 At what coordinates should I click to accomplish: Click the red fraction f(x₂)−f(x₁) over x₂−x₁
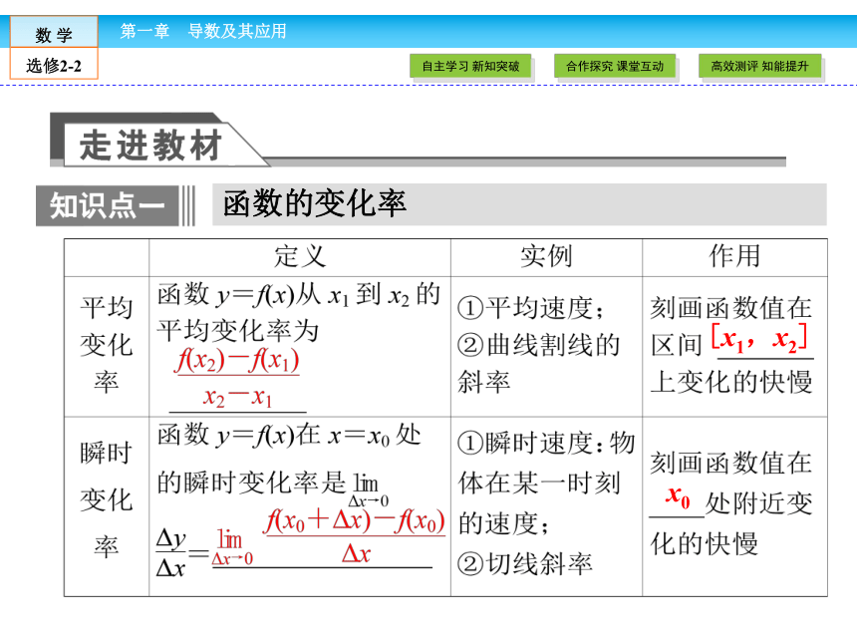(237, 379)
